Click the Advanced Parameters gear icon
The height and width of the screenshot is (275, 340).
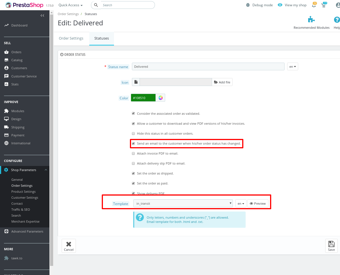[x=6, y=231]
